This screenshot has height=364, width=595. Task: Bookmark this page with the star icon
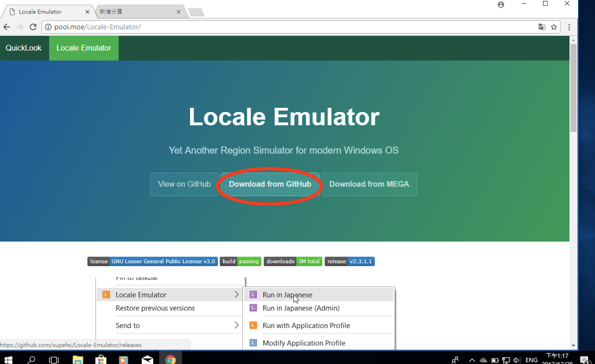[x=554, y=27]
